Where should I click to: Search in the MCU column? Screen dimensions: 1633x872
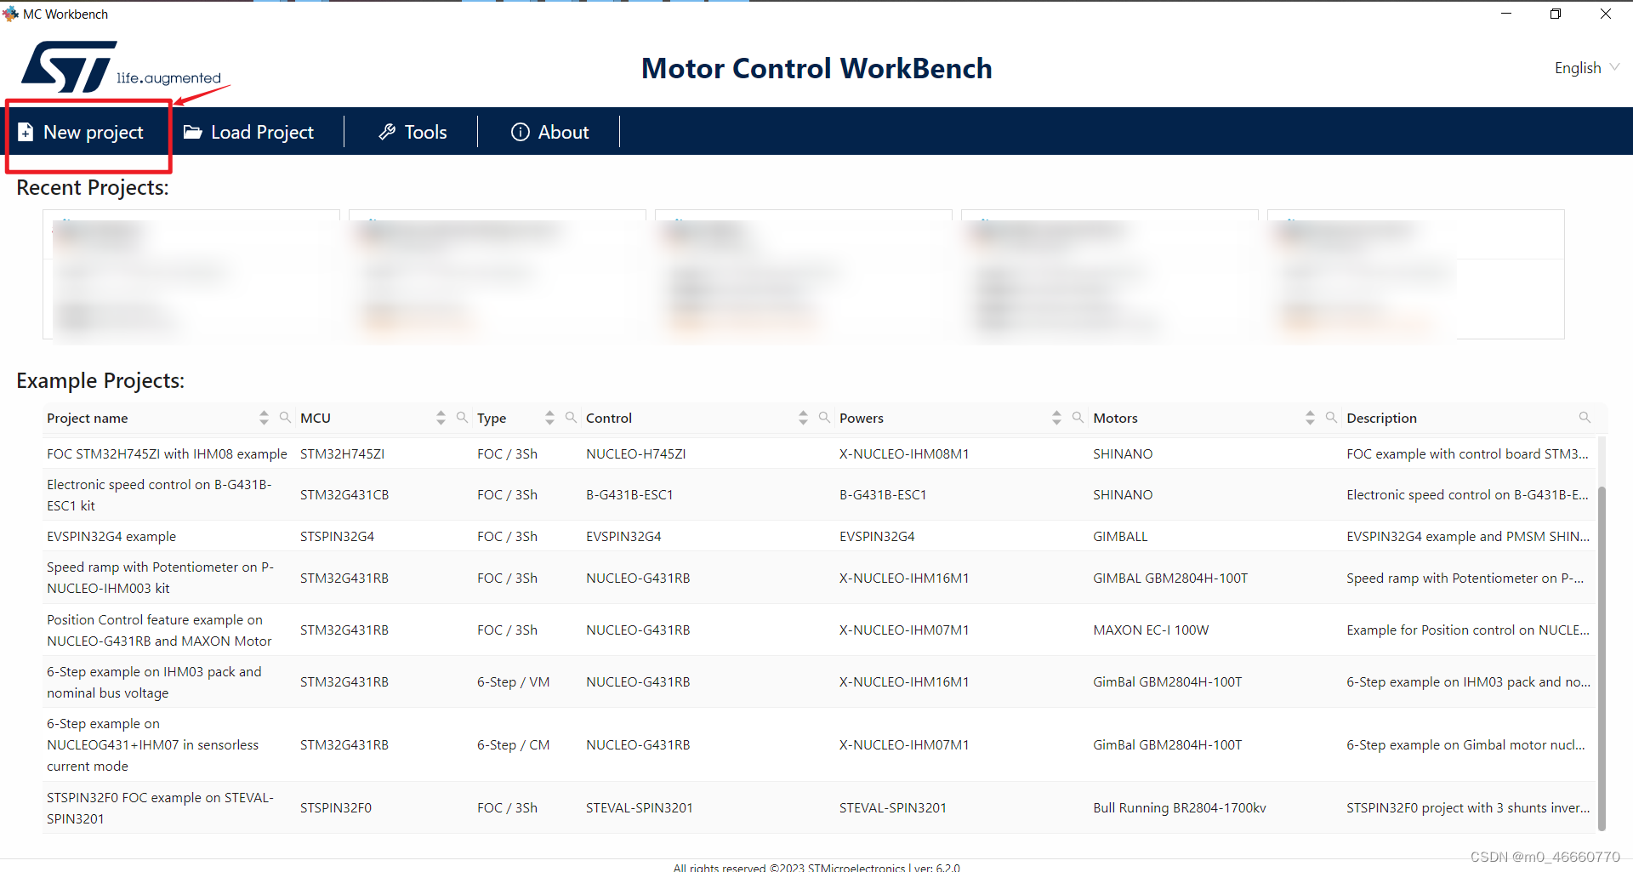(x=462, y=418)
